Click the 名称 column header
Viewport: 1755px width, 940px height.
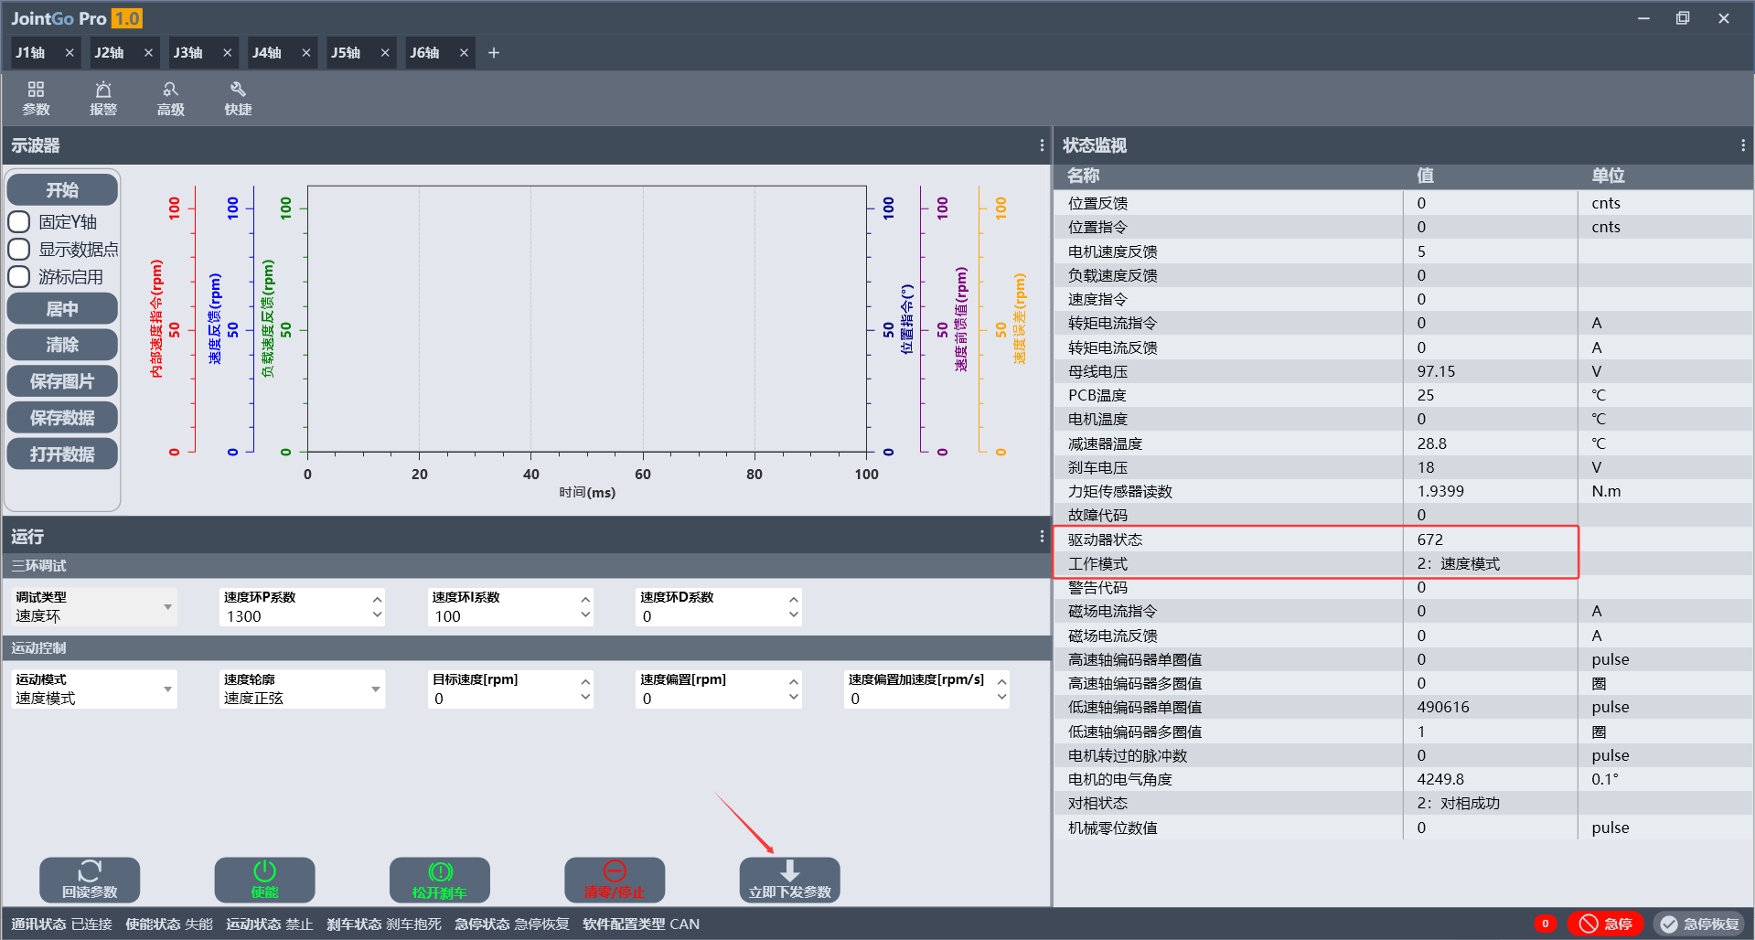(1084, 176)
